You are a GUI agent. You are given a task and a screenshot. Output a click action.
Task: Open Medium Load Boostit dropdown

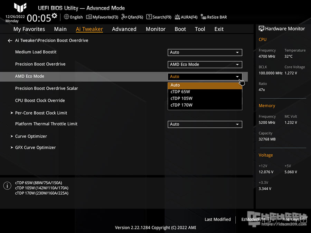[205, 52]
